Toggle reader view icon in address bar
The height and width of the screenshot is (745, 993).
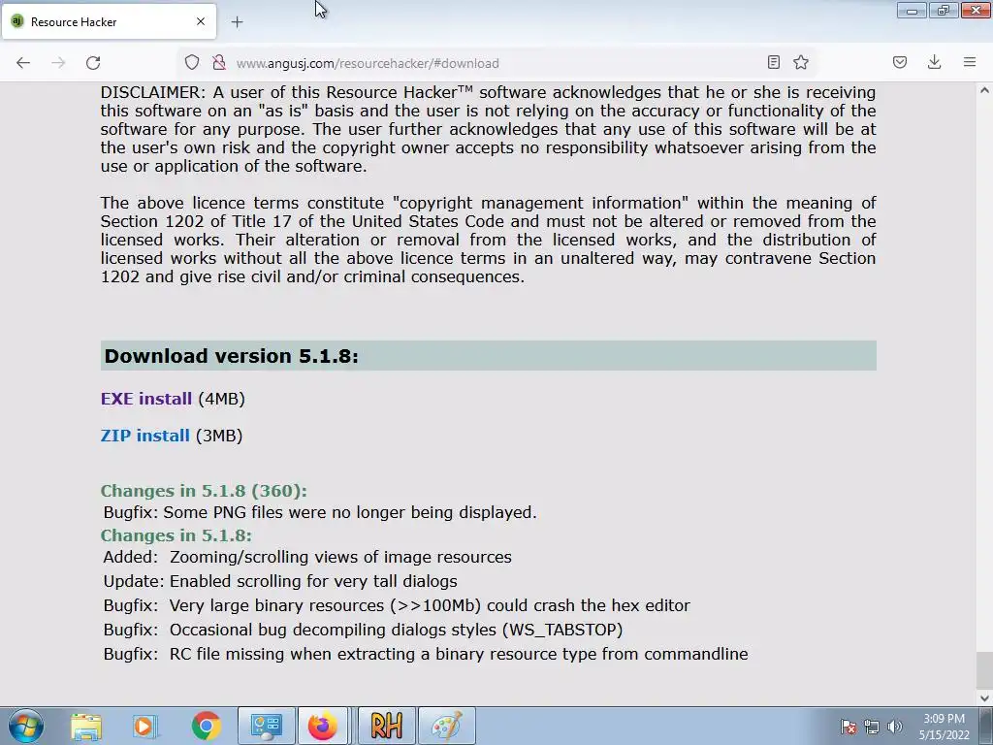(x=773, y=62)
